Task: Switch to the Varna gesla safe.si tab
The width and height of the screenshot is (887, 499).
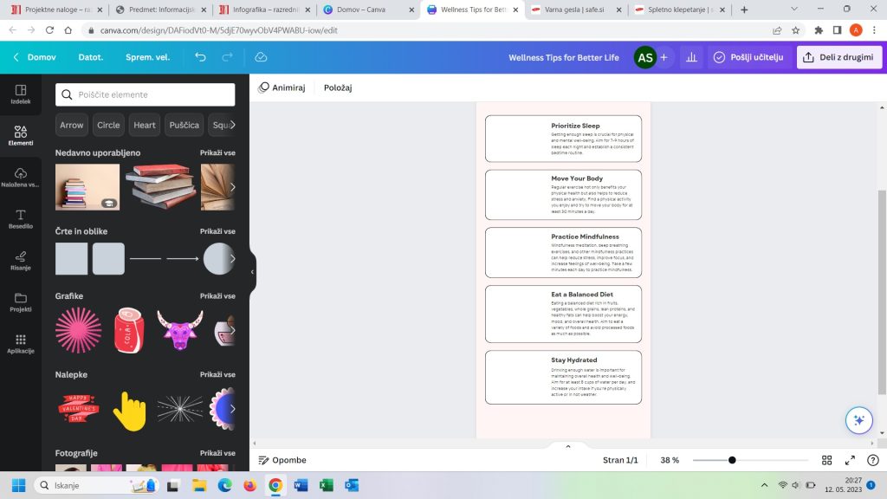Action: (x=576, y=10)
